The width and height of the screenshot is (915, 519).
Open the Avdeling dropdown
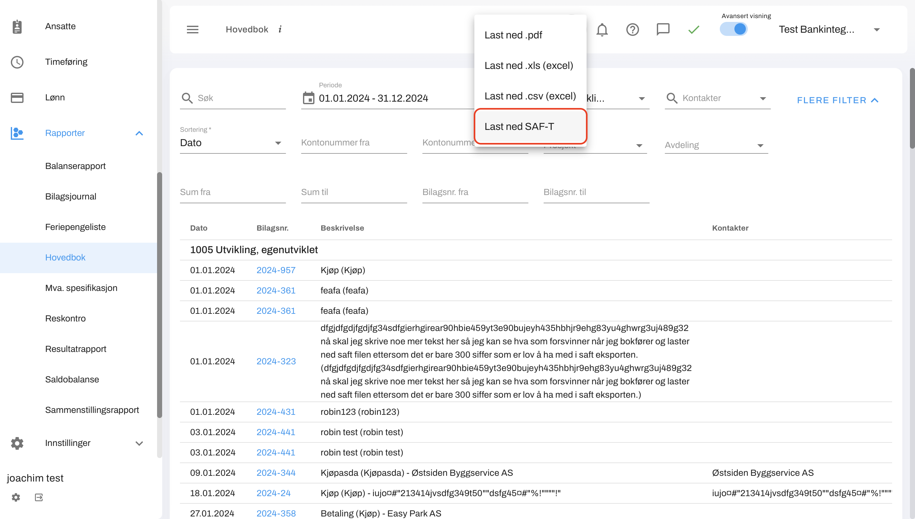pyautogui.click(x=716, y=145)
